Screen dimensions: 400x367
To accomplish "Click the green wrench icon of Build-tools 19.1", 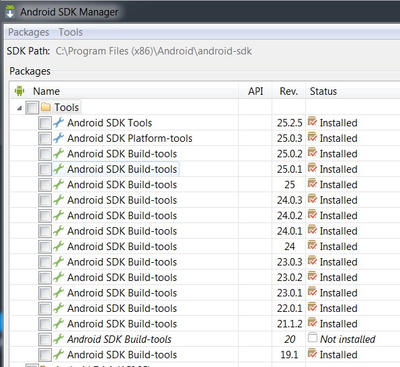I will coord(58,354).
